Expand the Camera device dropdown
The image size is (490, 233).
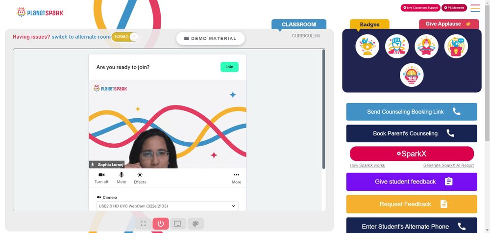[167, 206]
